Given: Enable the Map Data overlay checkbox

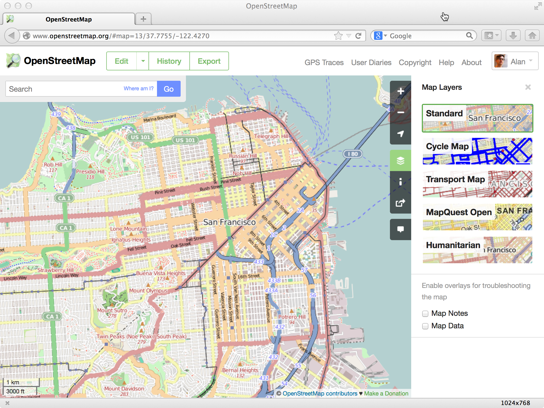Looking at the screenshot, I should coord(425,326).
